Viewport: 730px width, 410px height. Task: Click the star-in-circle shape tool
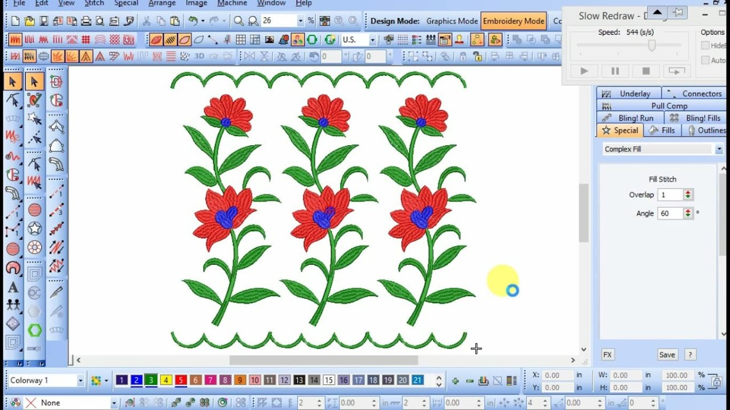(35, 229)
